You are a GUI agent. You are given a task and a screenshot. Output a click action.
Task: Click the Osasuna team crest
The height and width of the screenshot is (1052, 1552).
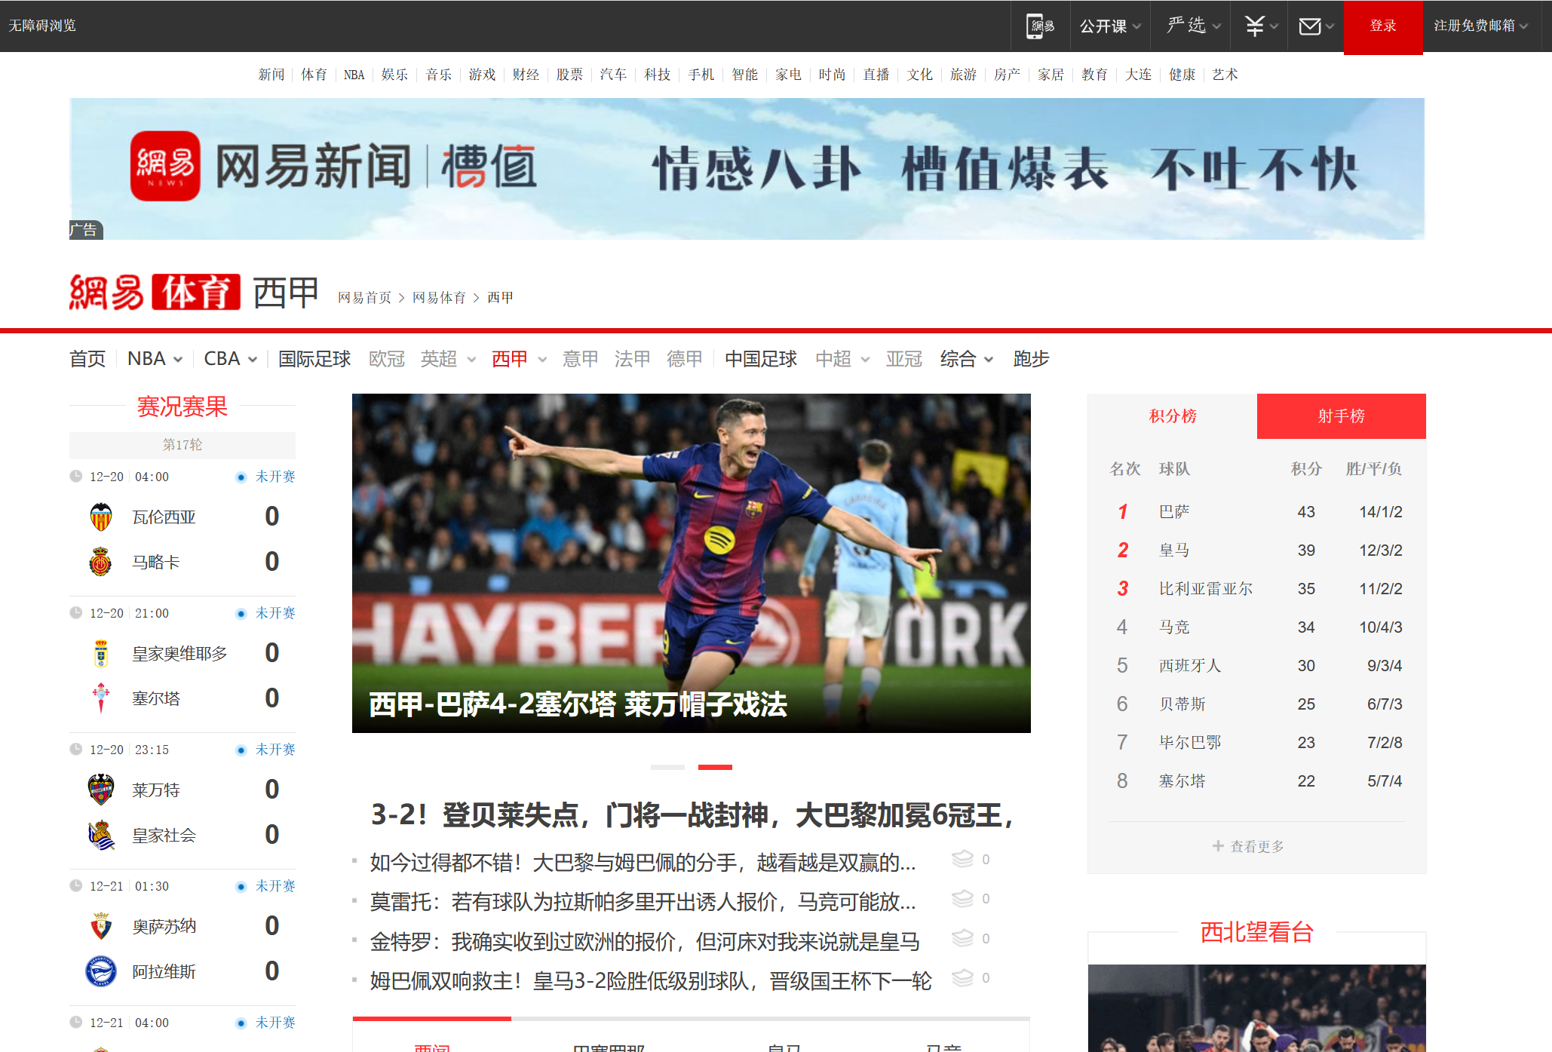coord(101,926)
